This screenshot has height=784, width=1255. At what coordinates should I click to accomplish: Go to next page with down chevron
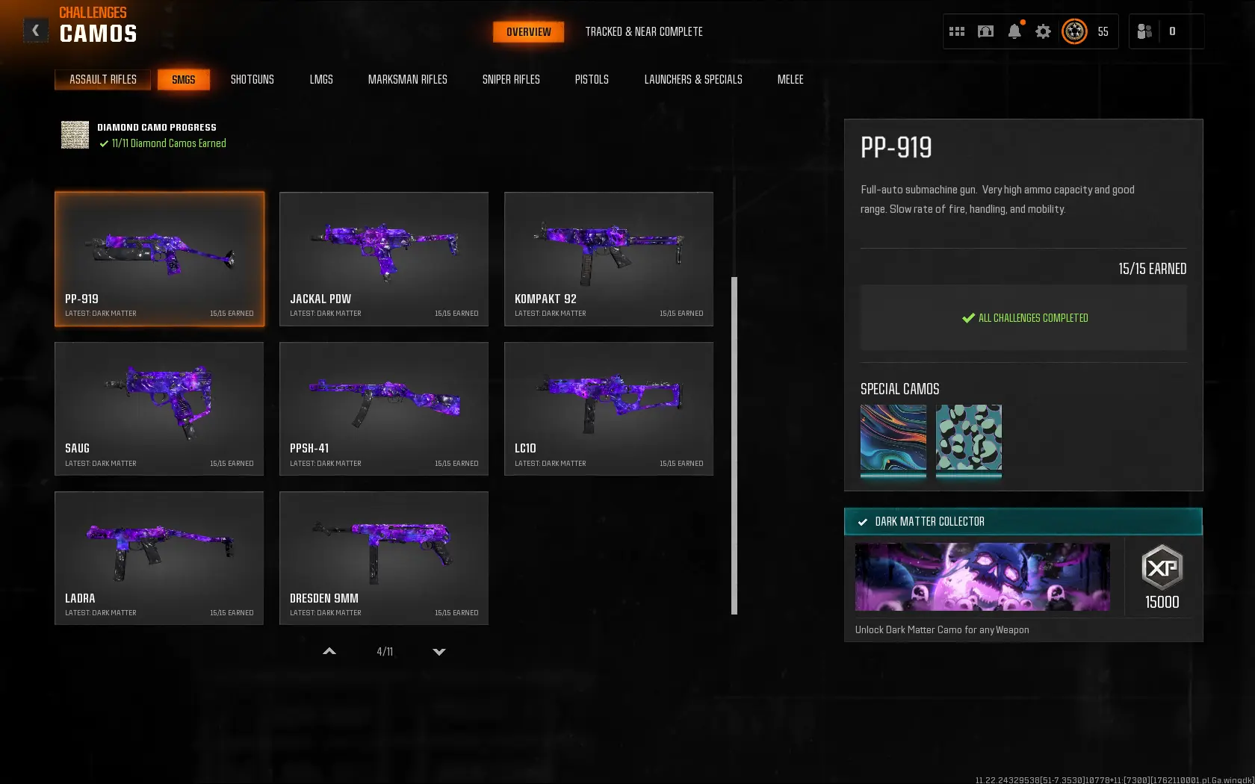(439, 652)
